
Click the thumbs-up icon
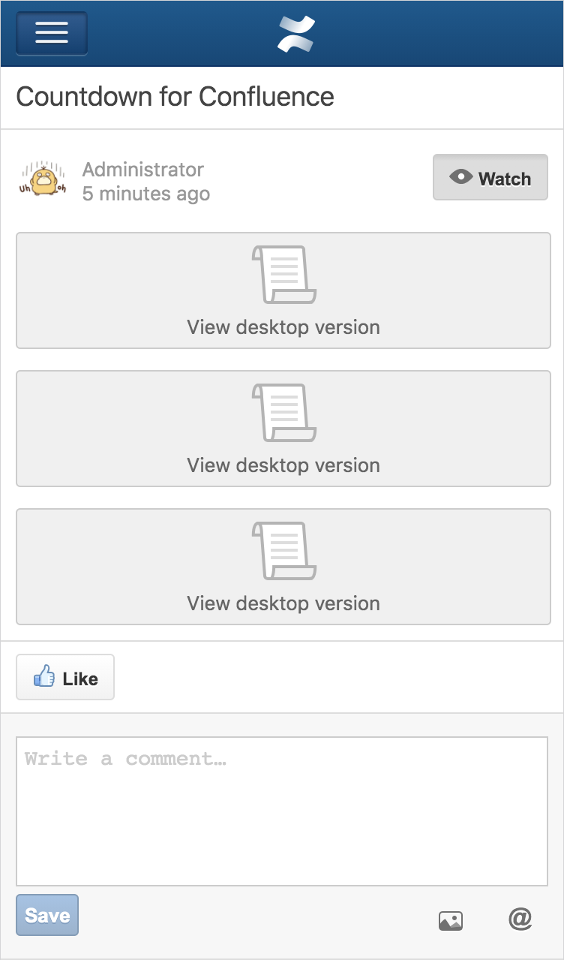pyautogui.click(x=44, y=677)
